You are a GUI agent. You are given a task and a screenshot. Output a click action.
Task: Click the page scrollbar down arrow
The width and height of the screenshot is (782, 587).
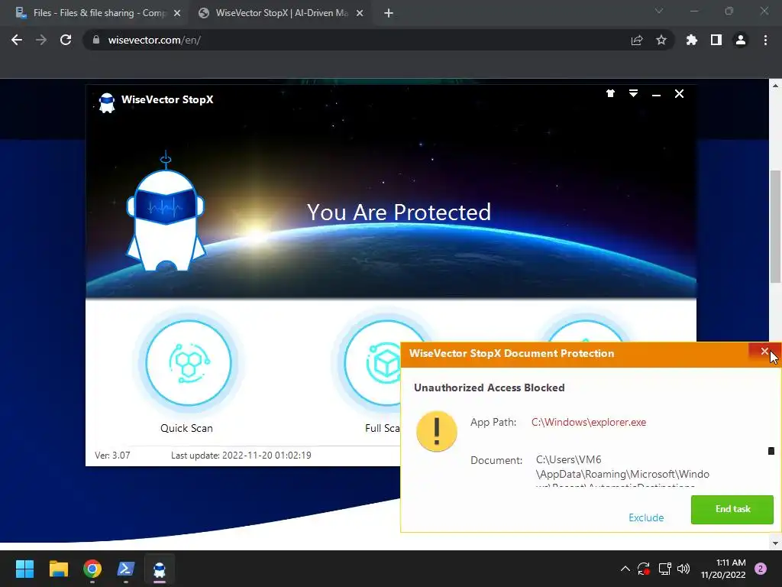(775, 543)
